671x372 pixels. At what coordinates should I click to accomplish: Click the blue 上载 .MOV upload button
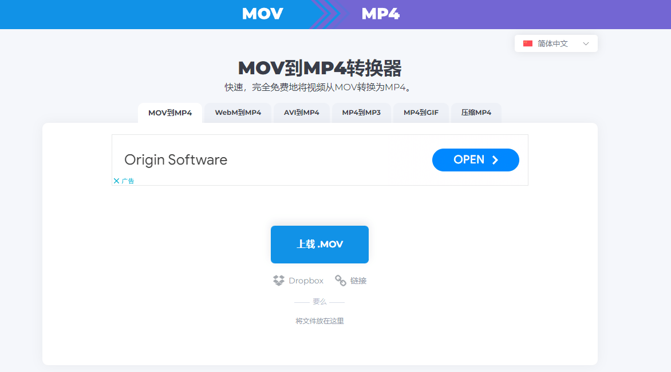point(319,244)
